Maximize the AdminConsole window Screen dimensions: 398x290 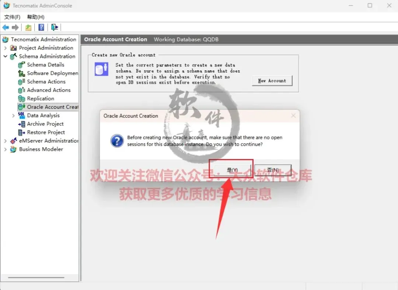pos(370,5)
